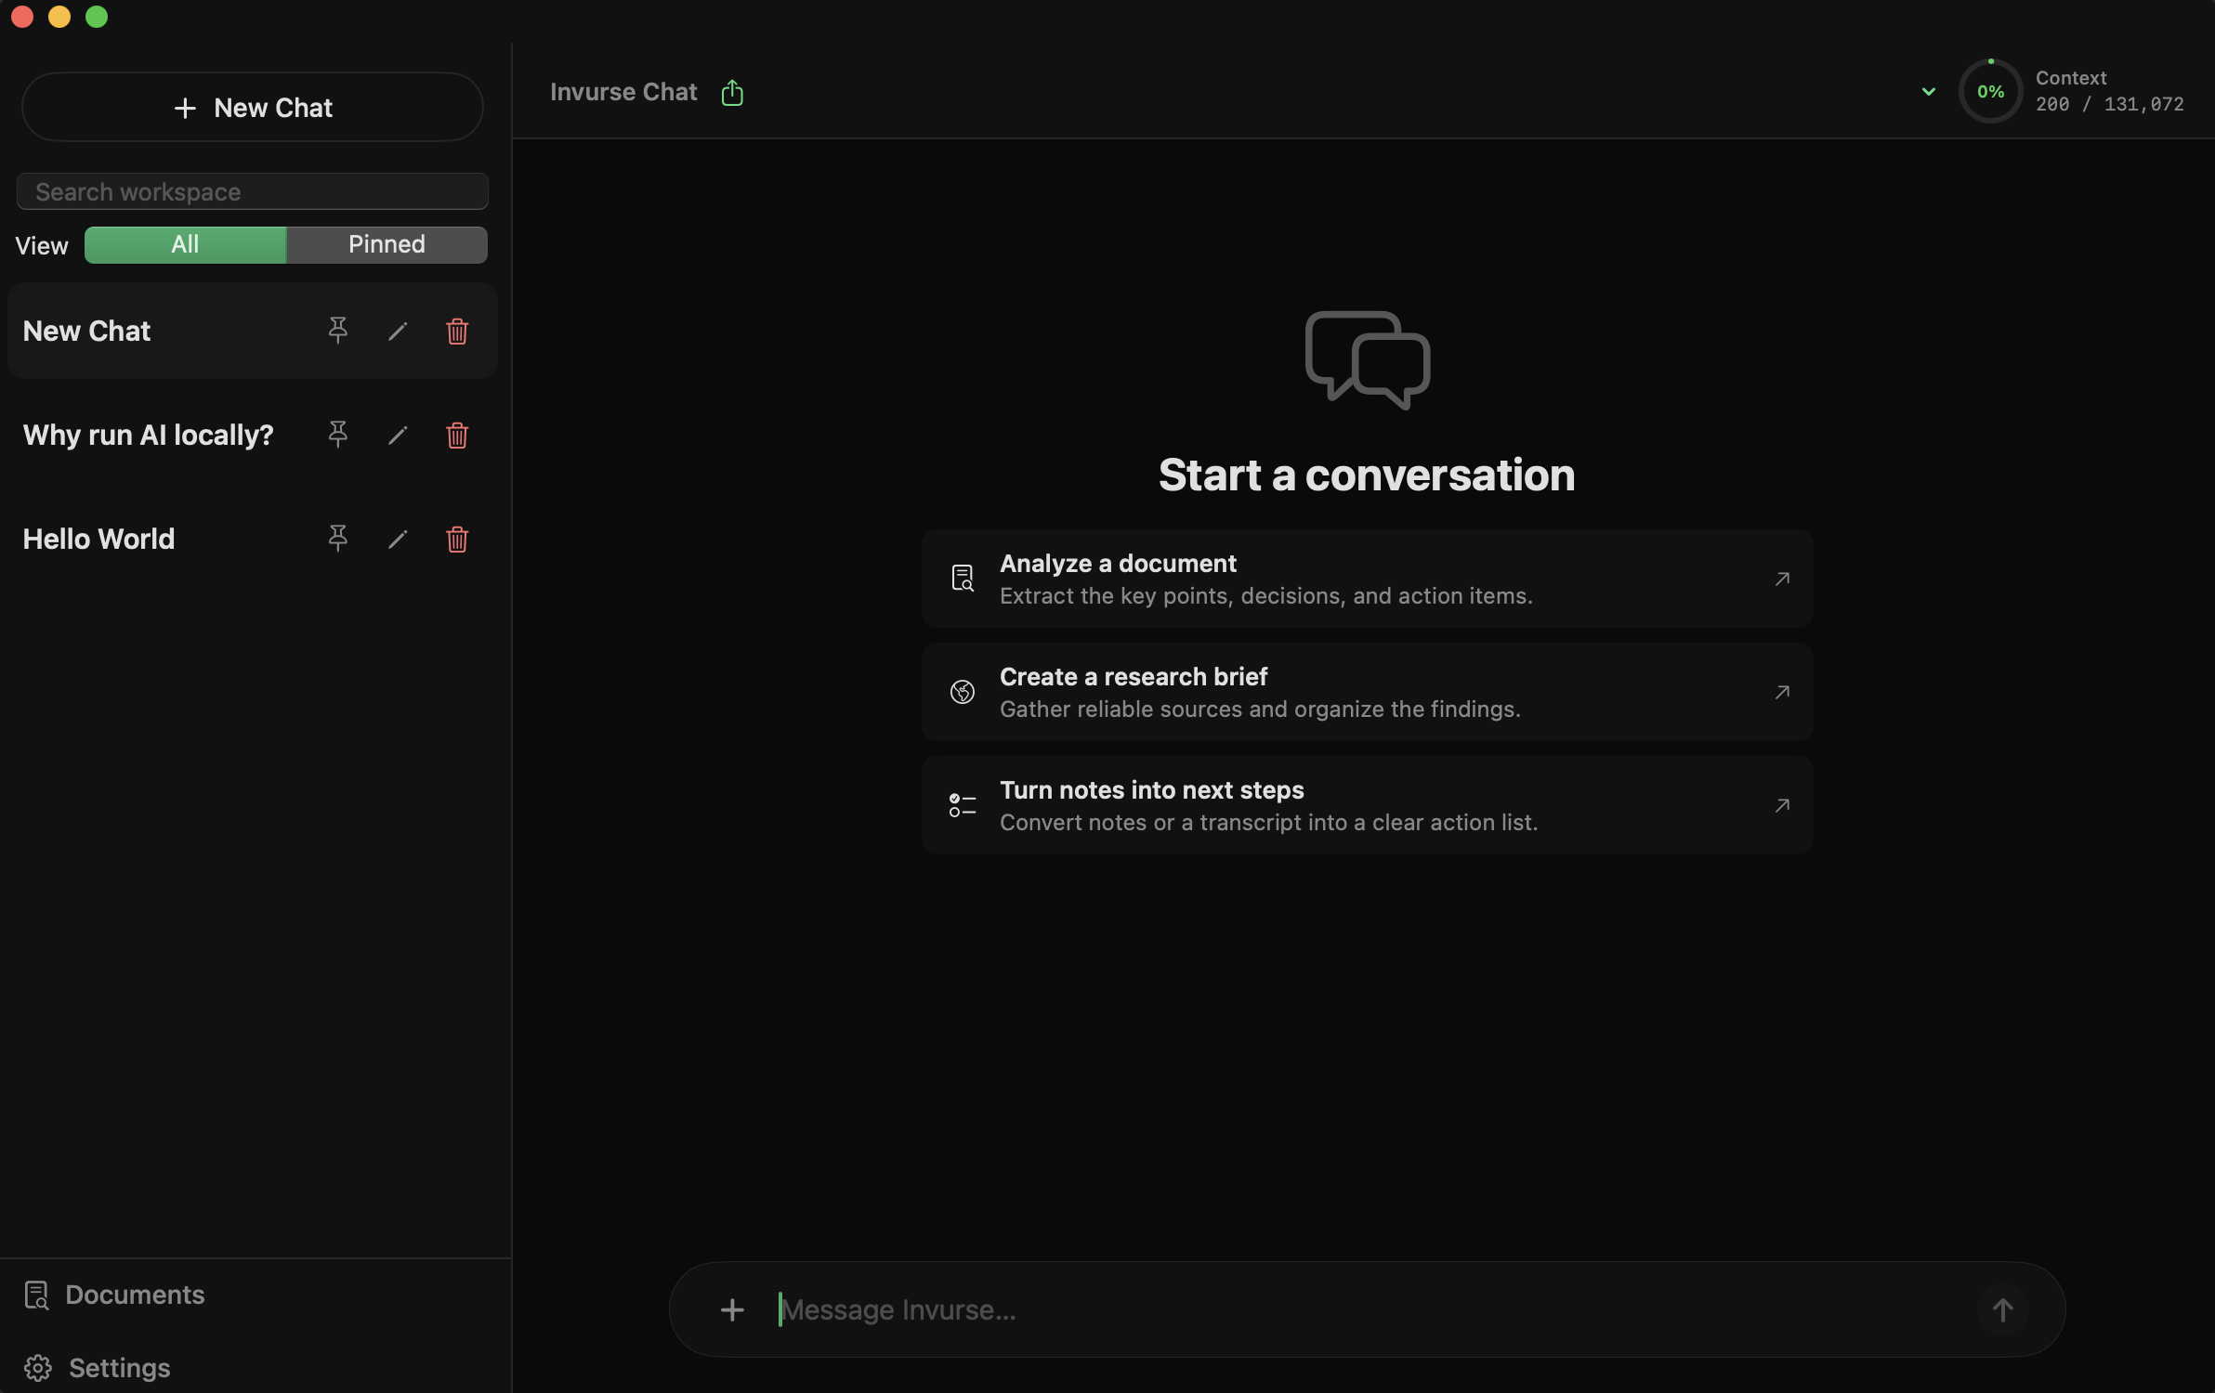
Task: Click the attach plus icon in message bar
Action: 732,1309
